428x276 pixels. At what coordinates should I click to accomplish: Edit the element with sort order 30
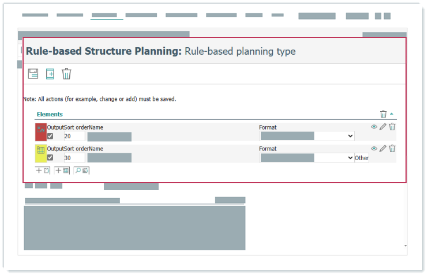pos(383,149)
